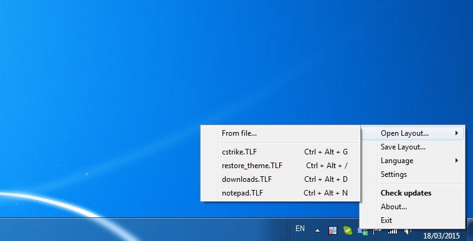Show hidden tray icons with the up arrow

click(317, 231)
